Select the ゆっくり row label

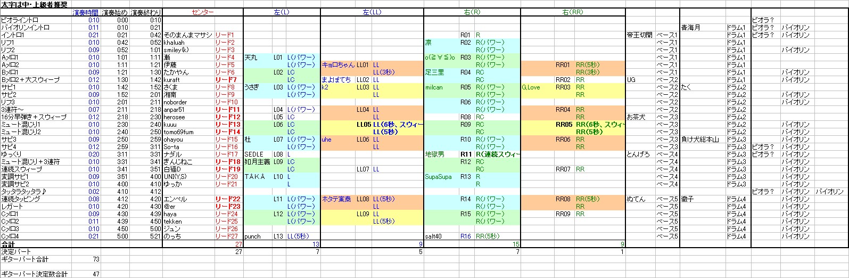[36, 154]
